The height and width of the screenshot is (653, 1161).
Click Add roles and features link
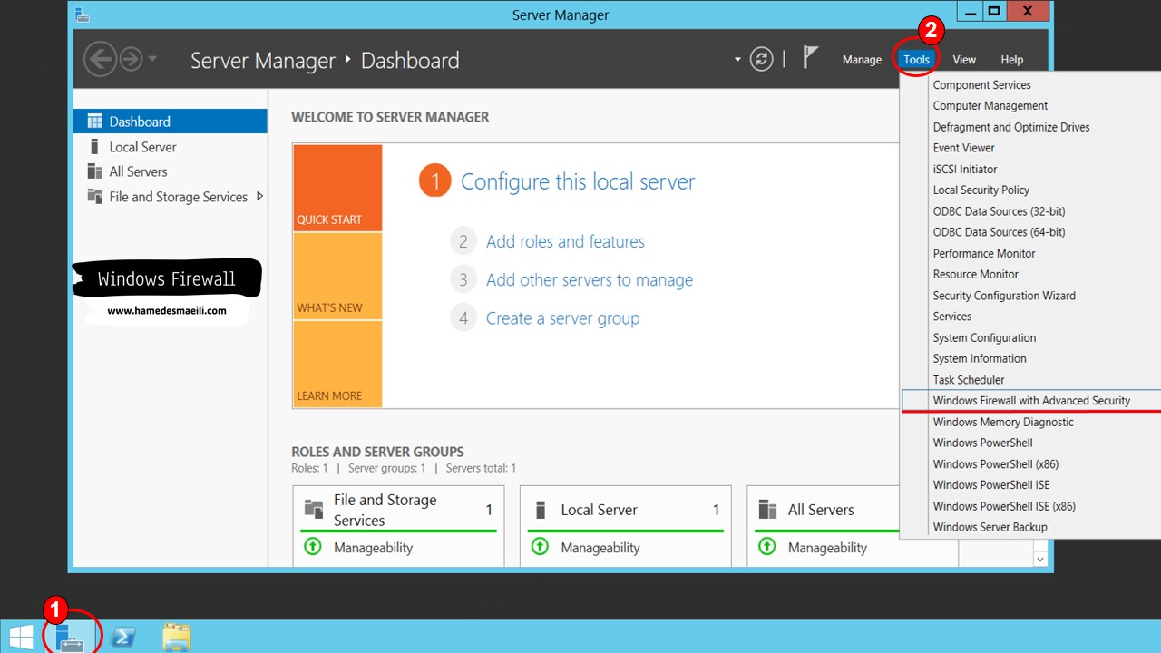click(565, 241)
